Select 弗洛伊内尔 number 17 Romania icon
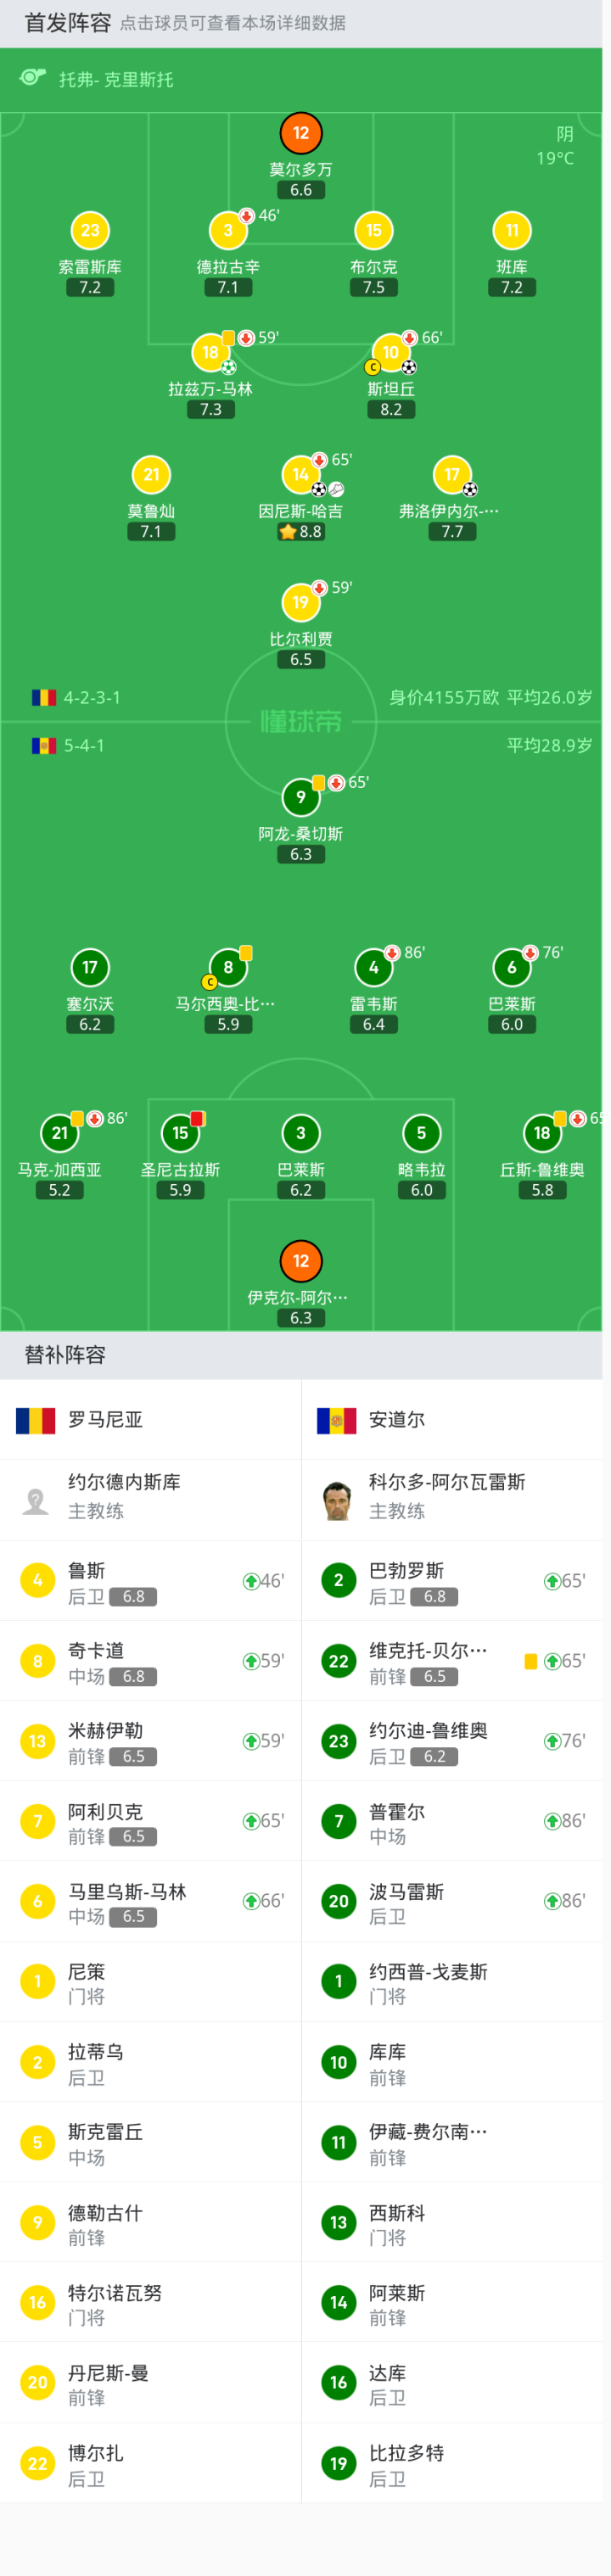 (452, 474)
